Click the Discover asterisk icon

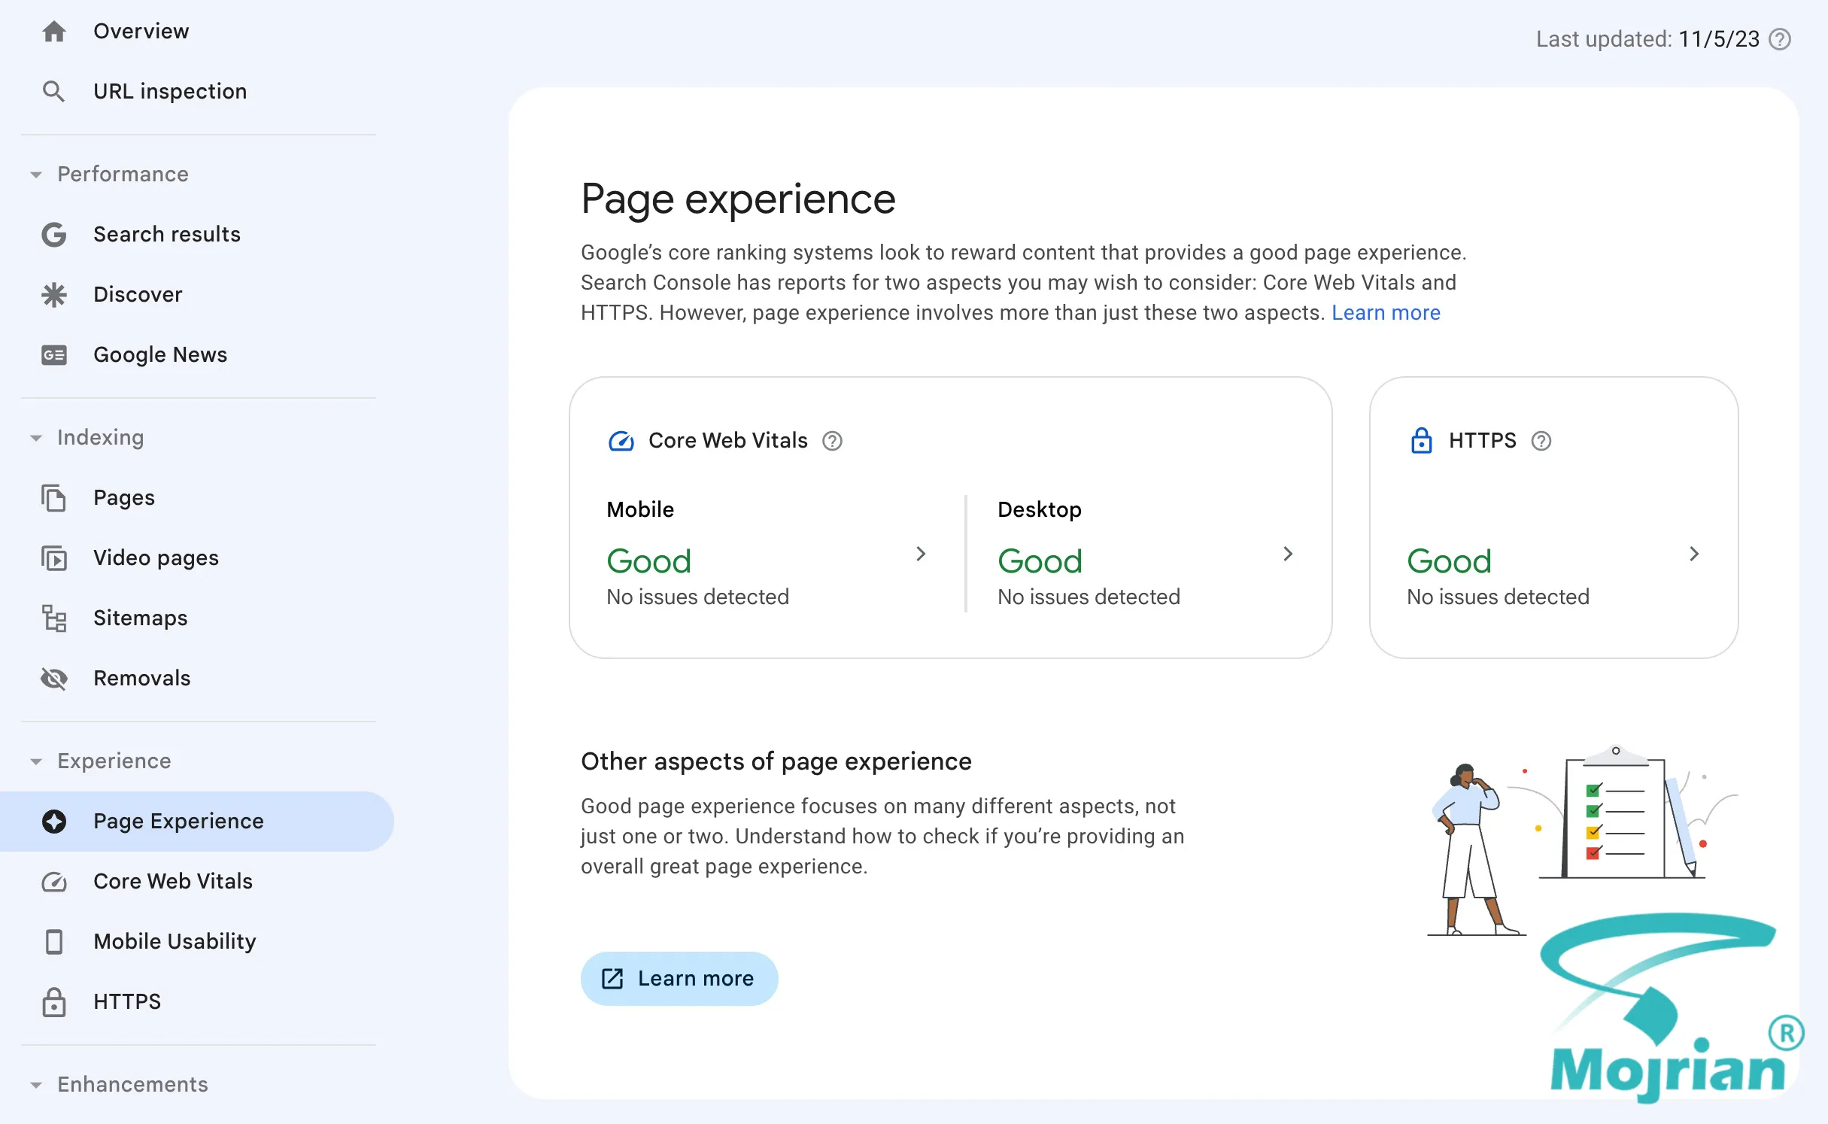pos(53,295)
